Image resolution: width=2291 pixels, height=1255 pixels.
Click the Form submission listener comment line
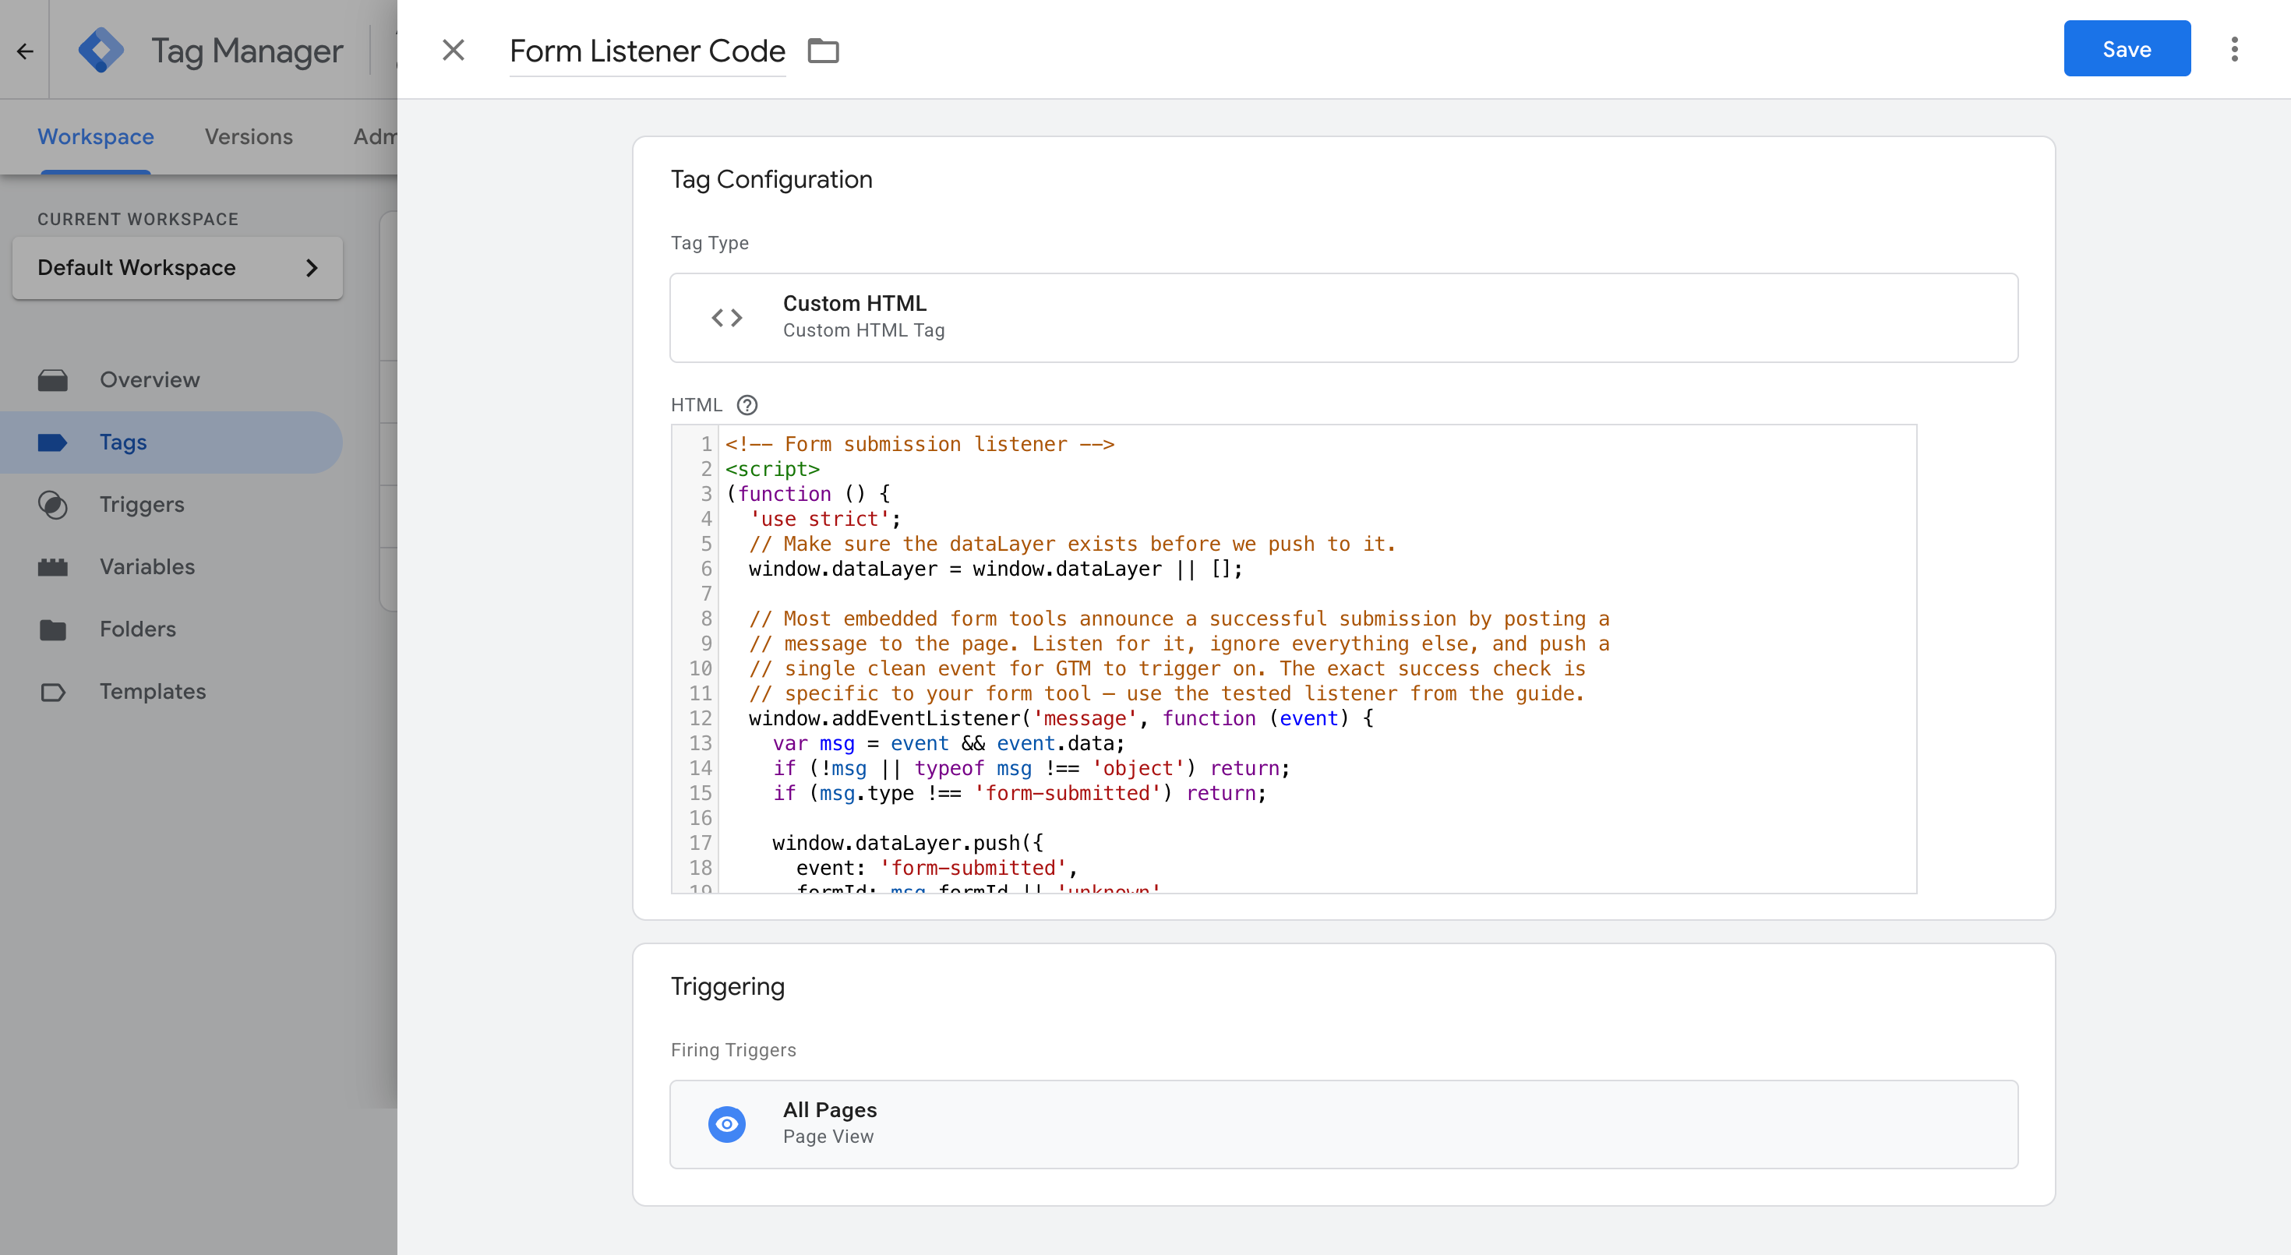pos(920,443)
